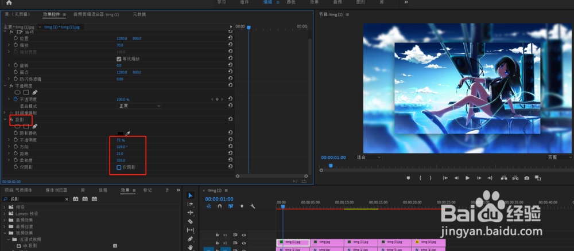Step back one frame
The height and width of the screenshot is (251, 574).
[456, 178]
